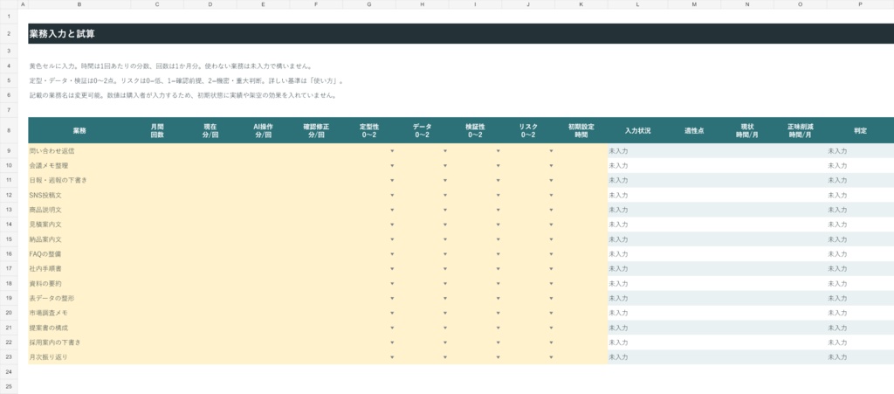Click the 判定 header cell
Viewport: 894px width, 394px height.
[x=860, y=130]
